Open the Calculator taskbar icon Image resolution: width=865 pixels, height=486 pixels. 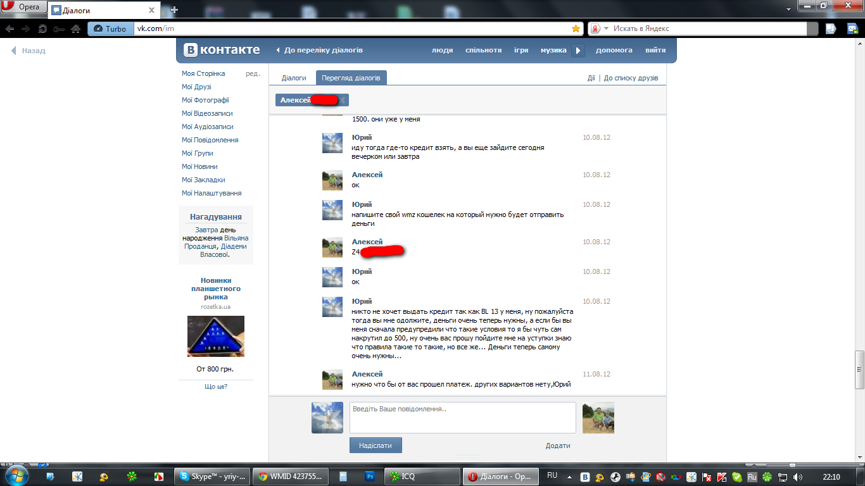(343, 477)
